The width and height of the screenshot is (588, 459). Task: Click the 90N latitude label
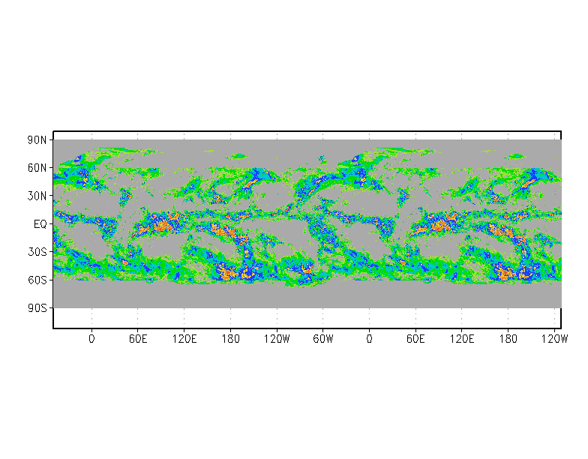point(37,140)
